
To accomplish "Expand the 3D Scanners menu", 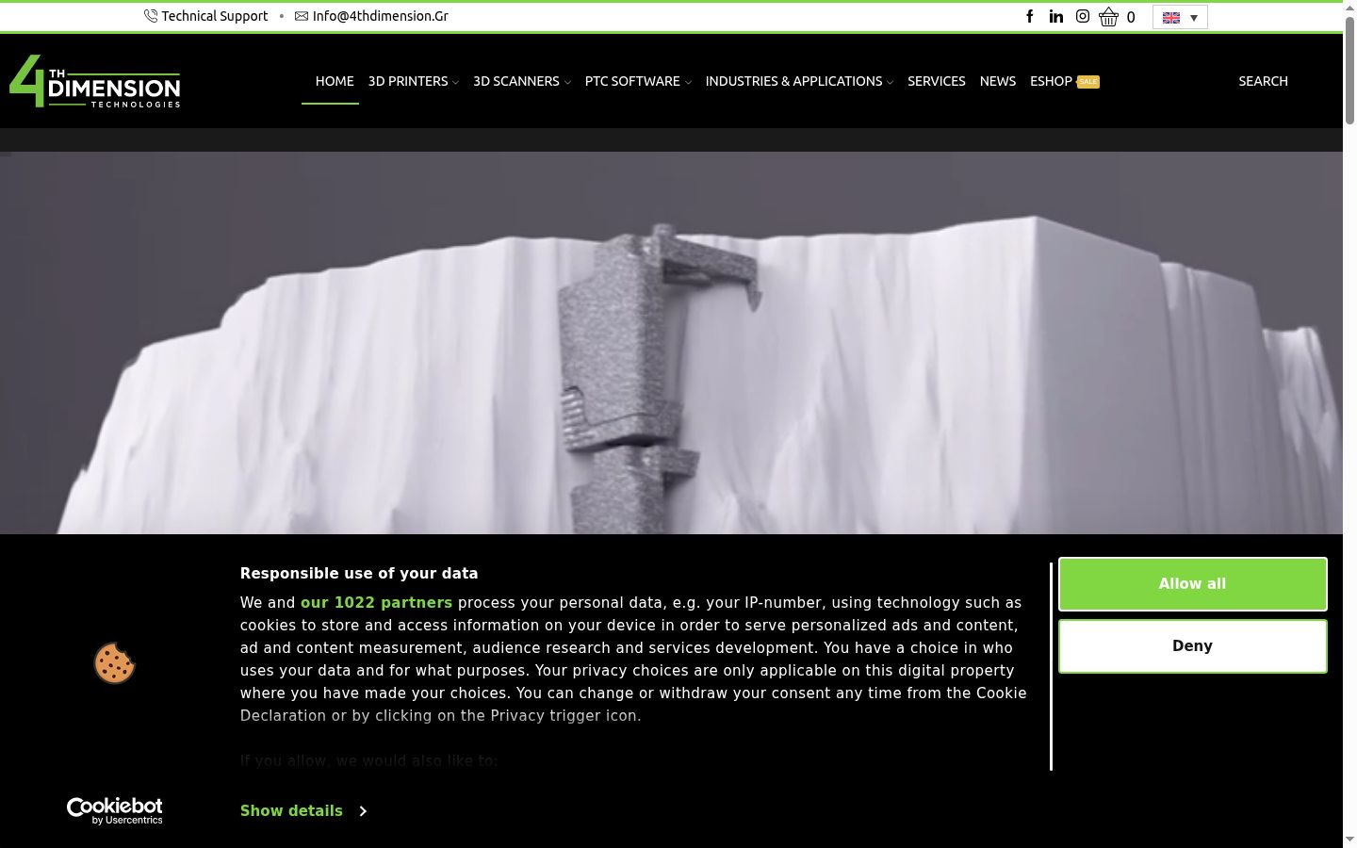I will tap(522, 81).
